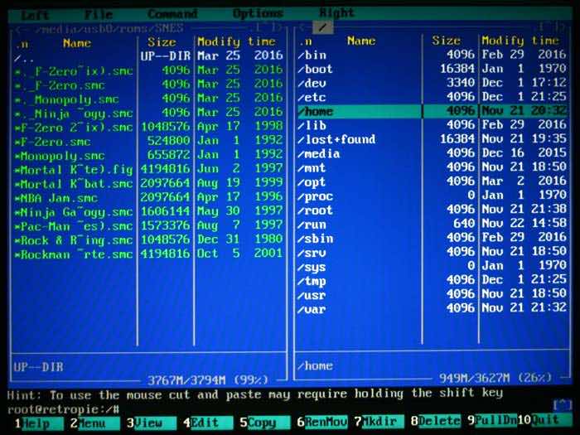The width and height of the screenshot is (580, 435).
Task: Select the /bin directory in right panel
Action: coord(432,55)
